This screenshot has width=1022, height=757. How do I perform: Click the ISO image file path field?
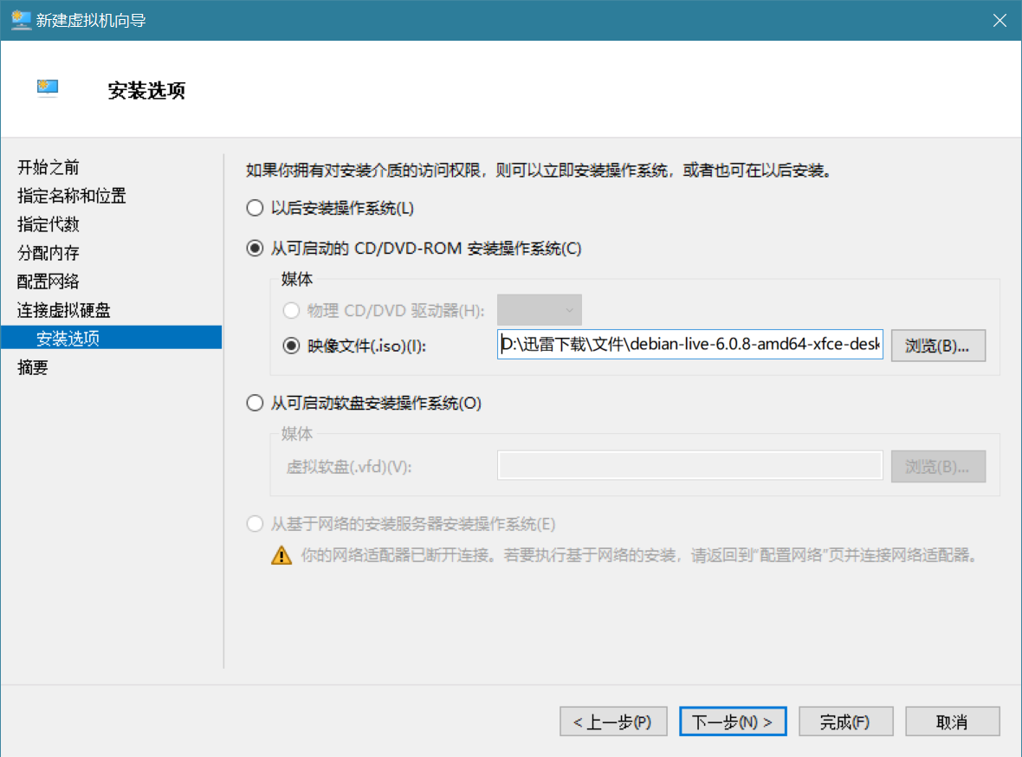690,345
